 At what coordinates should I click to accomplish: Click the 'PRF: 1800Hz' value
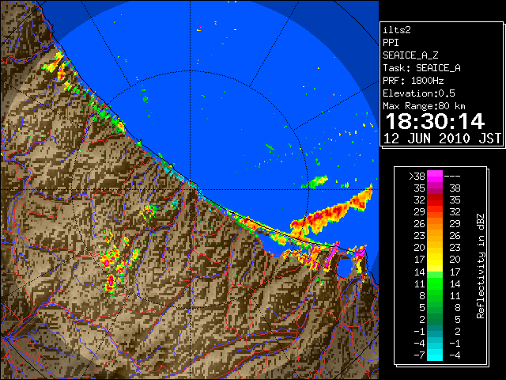pos(413,81)
